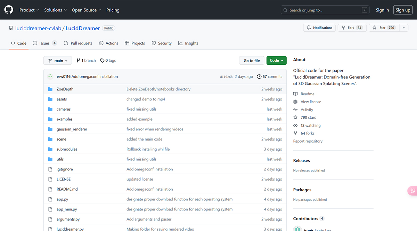Open the Actions tab
Viewport: 417px width, 231px height.
108,43
